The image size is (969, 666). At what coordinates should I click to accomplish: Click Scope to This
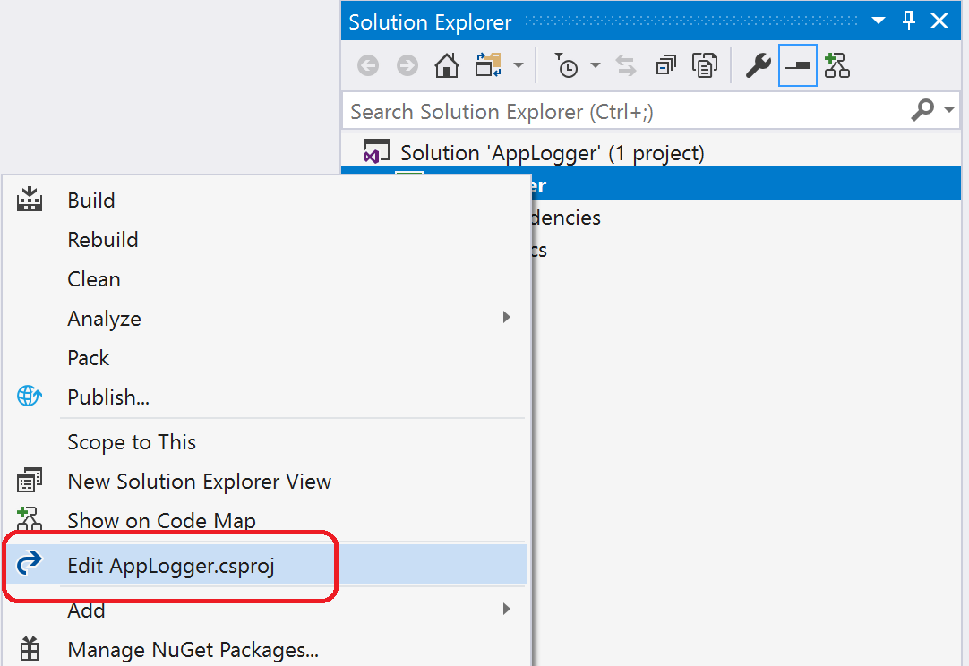click(132, 441)
